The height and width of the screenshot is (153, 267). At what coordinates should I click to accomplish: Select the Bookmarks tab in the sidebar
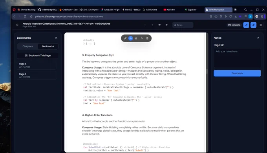pyautogui.click(x=48, y=46)
